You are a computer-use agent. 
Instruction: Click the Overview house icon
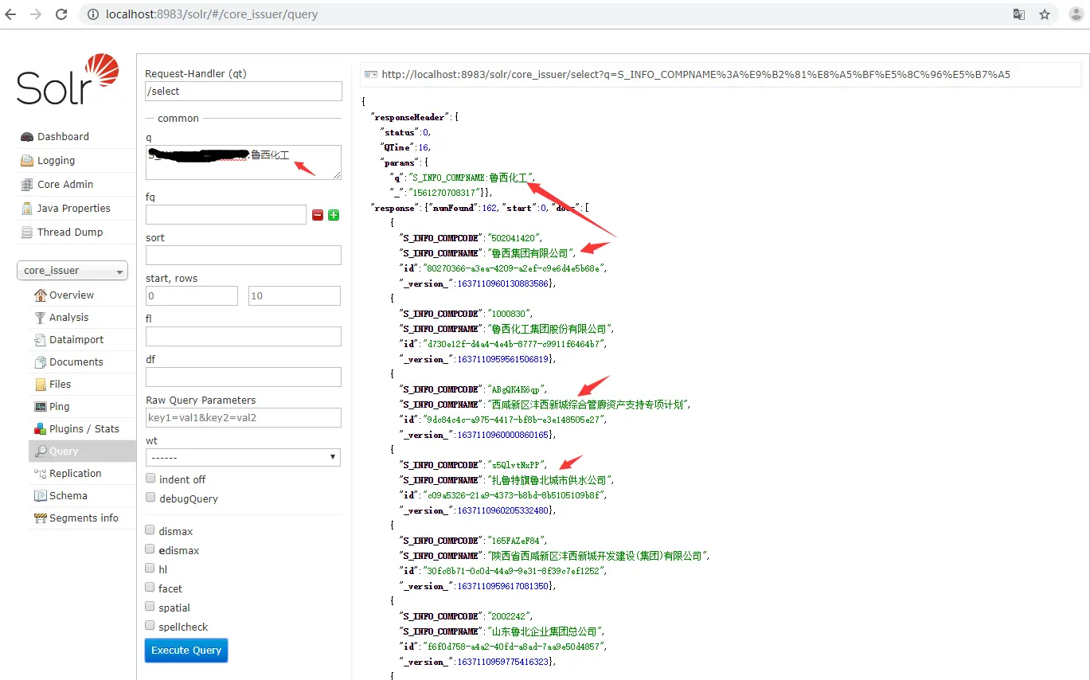(x=40, y=295)
